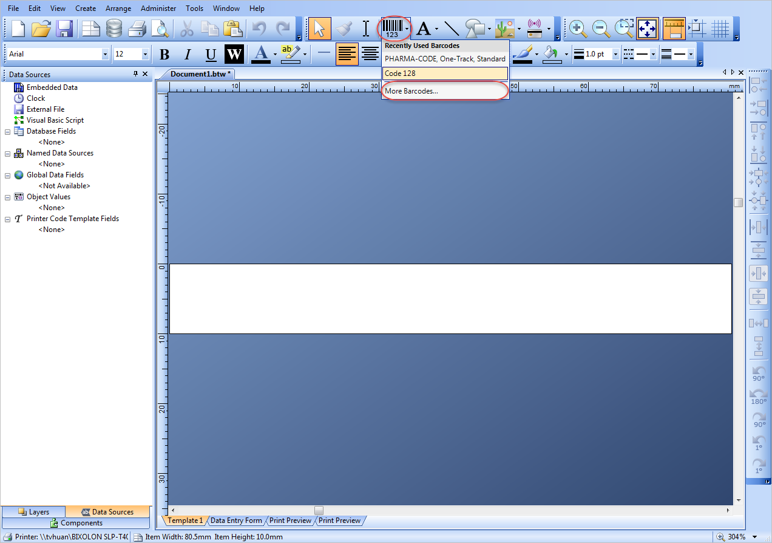This screenshot has width=772, height=543.
Task: Click the barcode creation tool icon
Action: (392, 29)
